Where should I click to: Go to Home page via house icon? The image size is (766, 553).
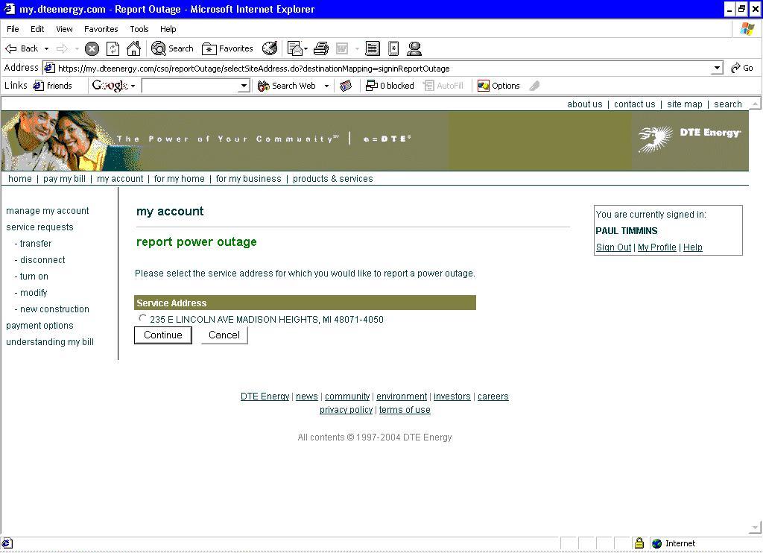[x=134, y=48]
